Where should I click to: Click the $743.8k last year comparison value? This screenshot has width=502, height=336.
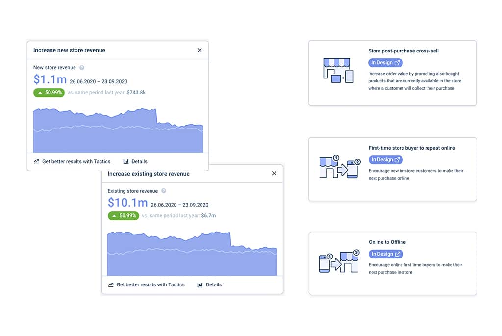[136, 93]
